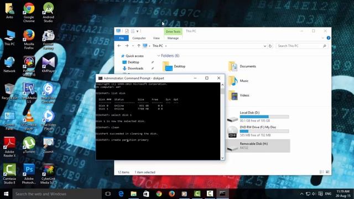Go back in Explorer navigation
The height and width of the screenshot is (199, 354).
click(119, 46)
